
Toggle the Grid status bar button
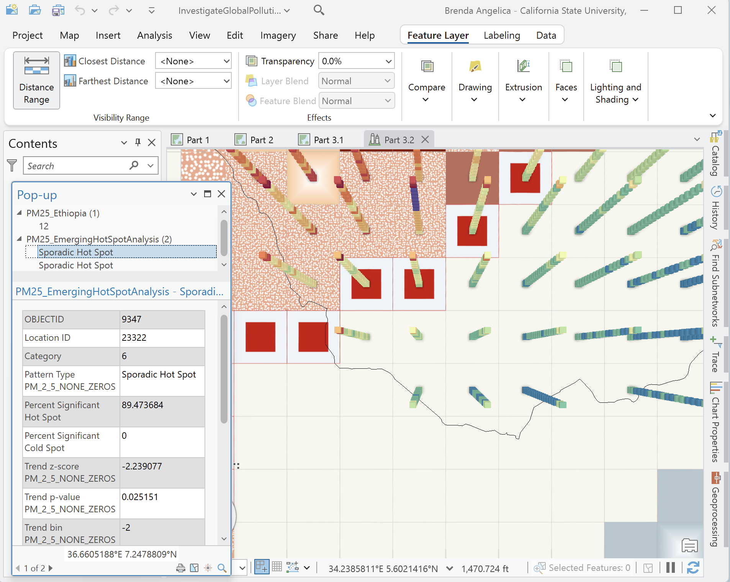click(x=277, y=567)
